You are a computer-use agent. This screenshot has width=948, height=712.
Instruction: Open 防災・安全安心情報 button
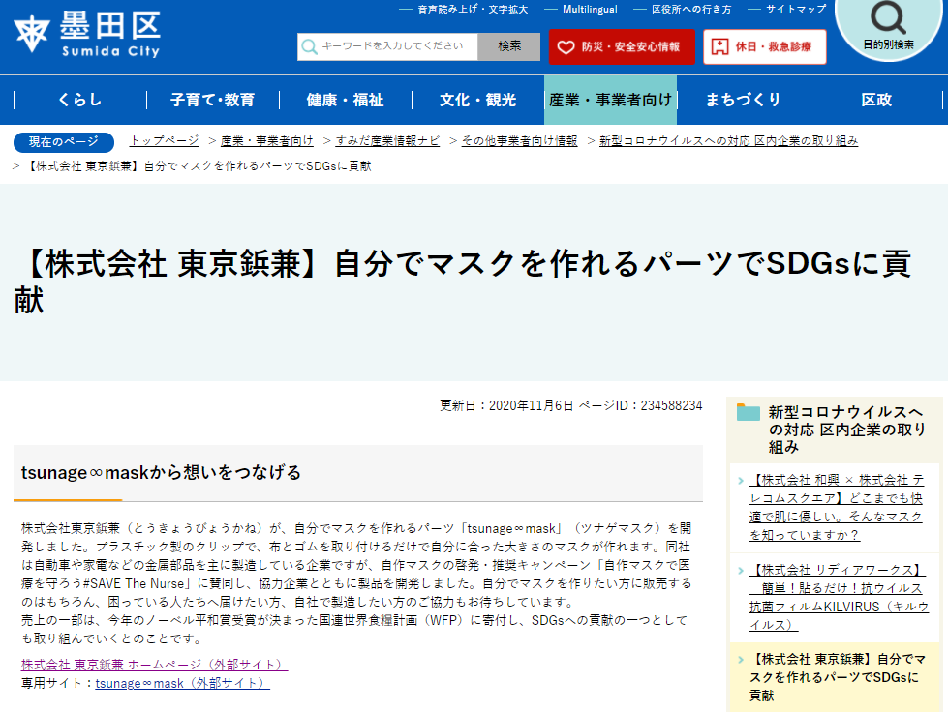(622, 46)
